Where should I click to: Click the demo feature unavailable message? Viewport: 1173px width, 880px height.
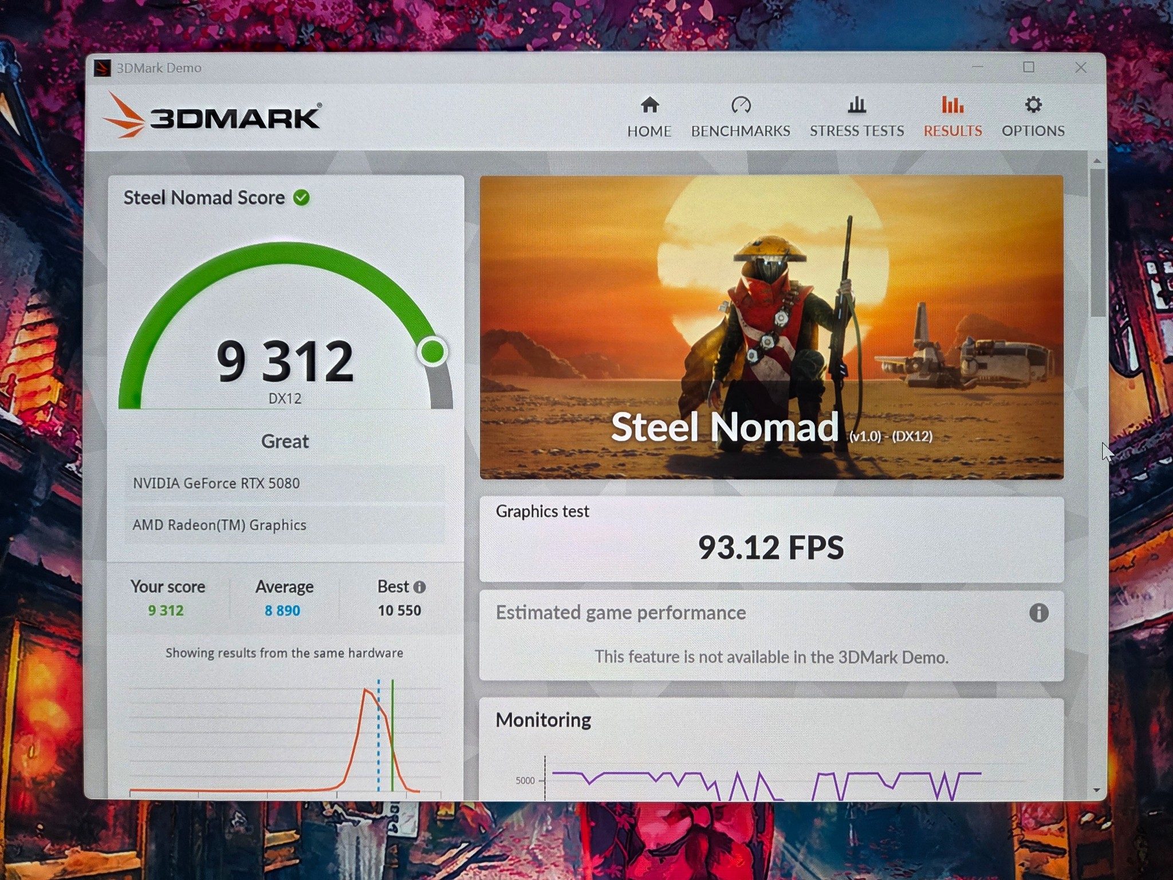coord(771,657)
